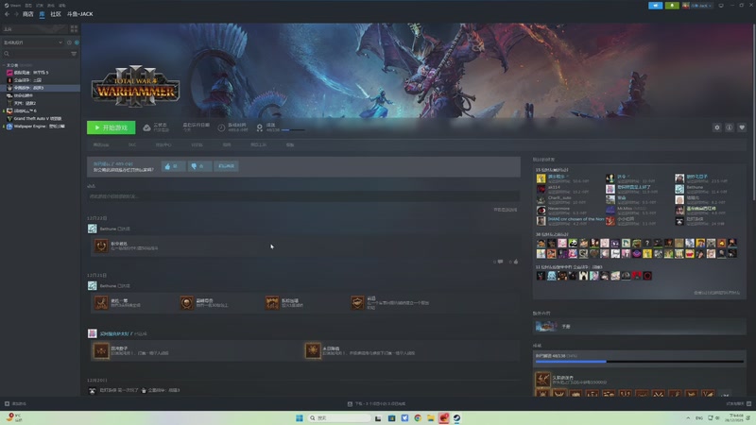The width and height of the screenshot is (756, 425).
Task: Toggle the ready-to-play filter icon
Action: point(77,42)
